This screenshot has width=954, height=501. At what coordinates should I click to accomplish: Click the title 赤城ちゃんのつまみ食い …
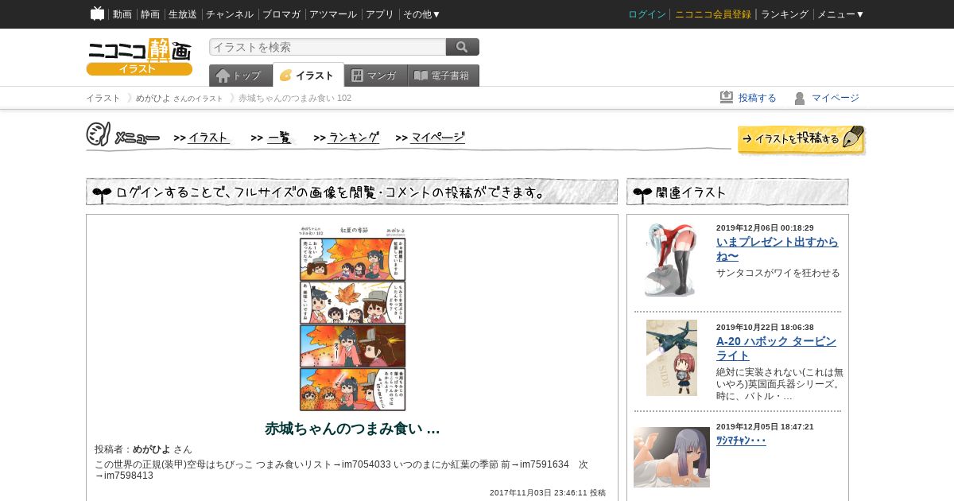click(x=352, y=429)
